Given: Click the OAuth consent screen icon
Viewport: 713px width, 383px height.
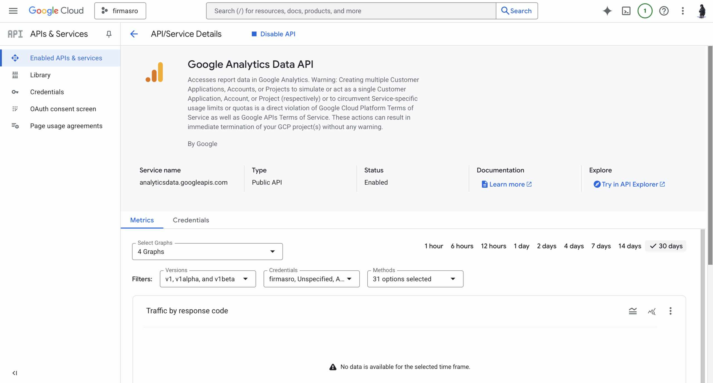Looking at the screenshot, I should tap(15, 109).
